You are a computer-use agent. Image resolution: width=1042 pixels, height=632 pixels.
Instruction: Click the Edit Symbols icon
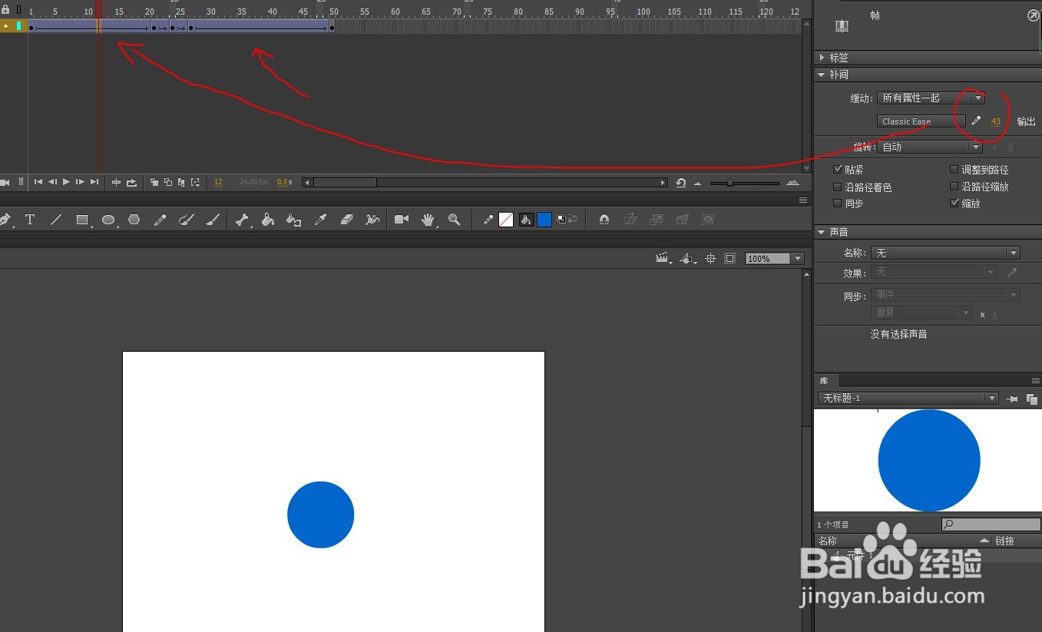[x=689, y=259]
